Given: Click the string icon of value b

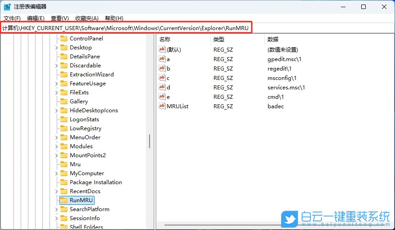Looking at the screenshot, I should click(x=162, y=68).
